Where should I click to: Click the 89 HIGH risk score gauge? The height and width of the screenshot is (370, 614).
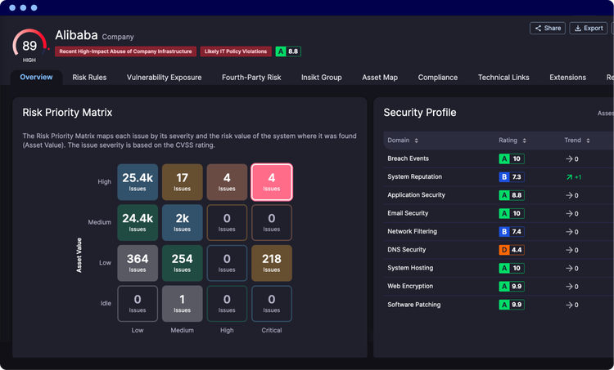click(29, 46)
